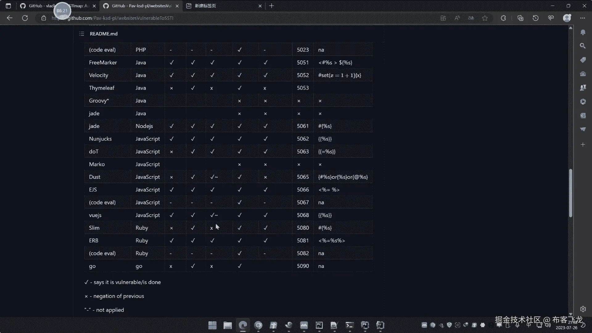Open a new tab with plus button
The image size is (592, 333).
click(x=271, y=6)
